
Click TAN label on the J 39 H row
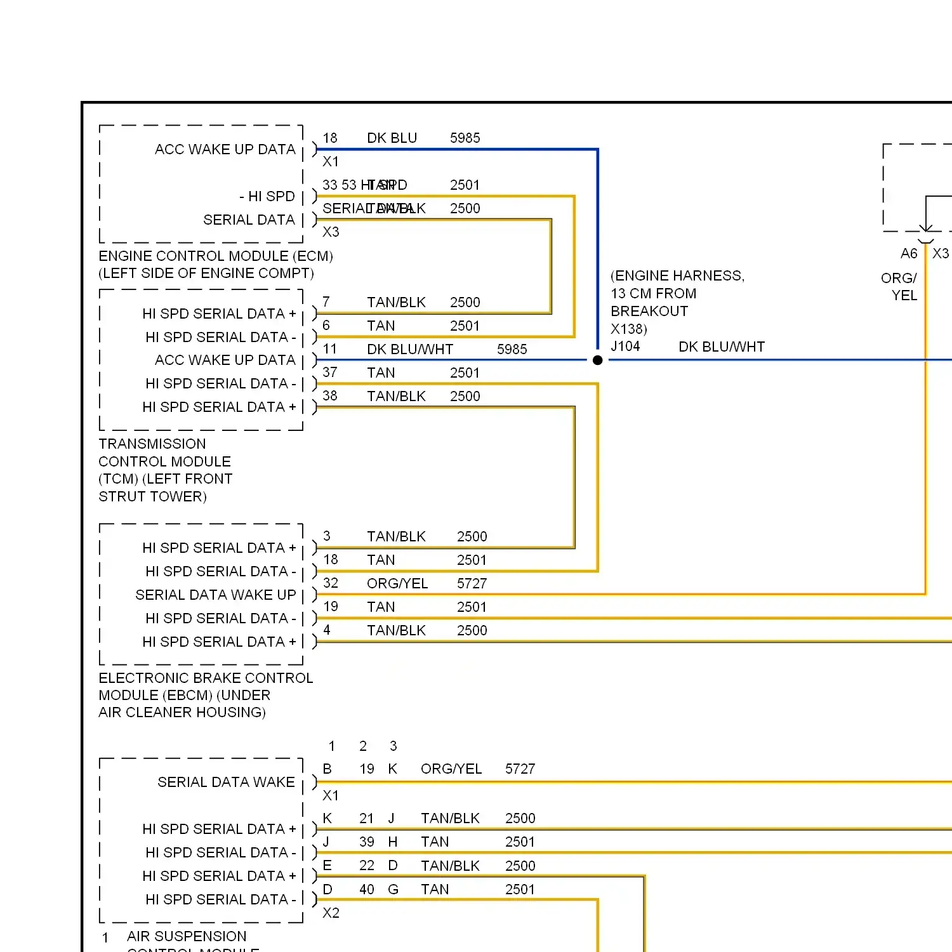(435, 842)
